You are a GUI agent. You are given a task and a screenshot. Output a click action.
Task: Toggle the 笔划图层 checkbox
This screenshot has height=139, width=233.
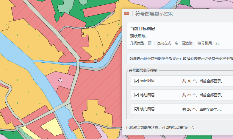137,95
